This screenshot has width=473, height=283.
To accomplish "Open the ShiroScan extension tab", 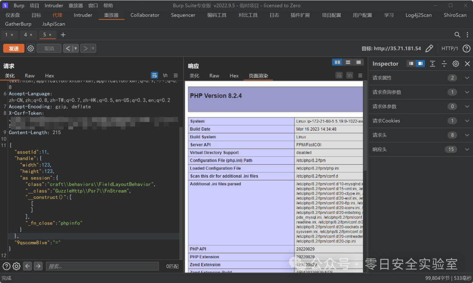I will pos(455,15).
